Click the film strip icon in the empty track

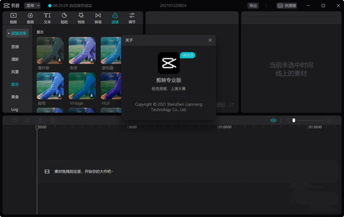(47, 171)
